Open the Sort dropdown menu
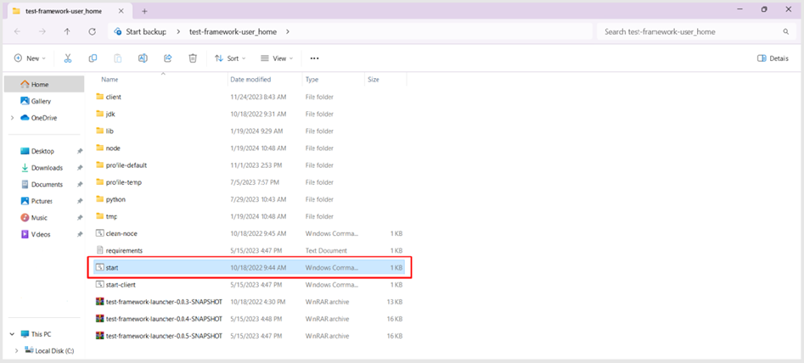Image resolution: width=804 pixels, height=363 pixels. (230, 59)
